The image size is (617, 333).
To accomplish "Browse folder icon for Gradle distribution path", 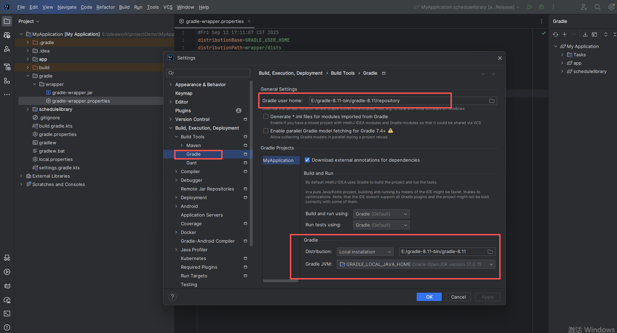I will click(x=490, y=252).
